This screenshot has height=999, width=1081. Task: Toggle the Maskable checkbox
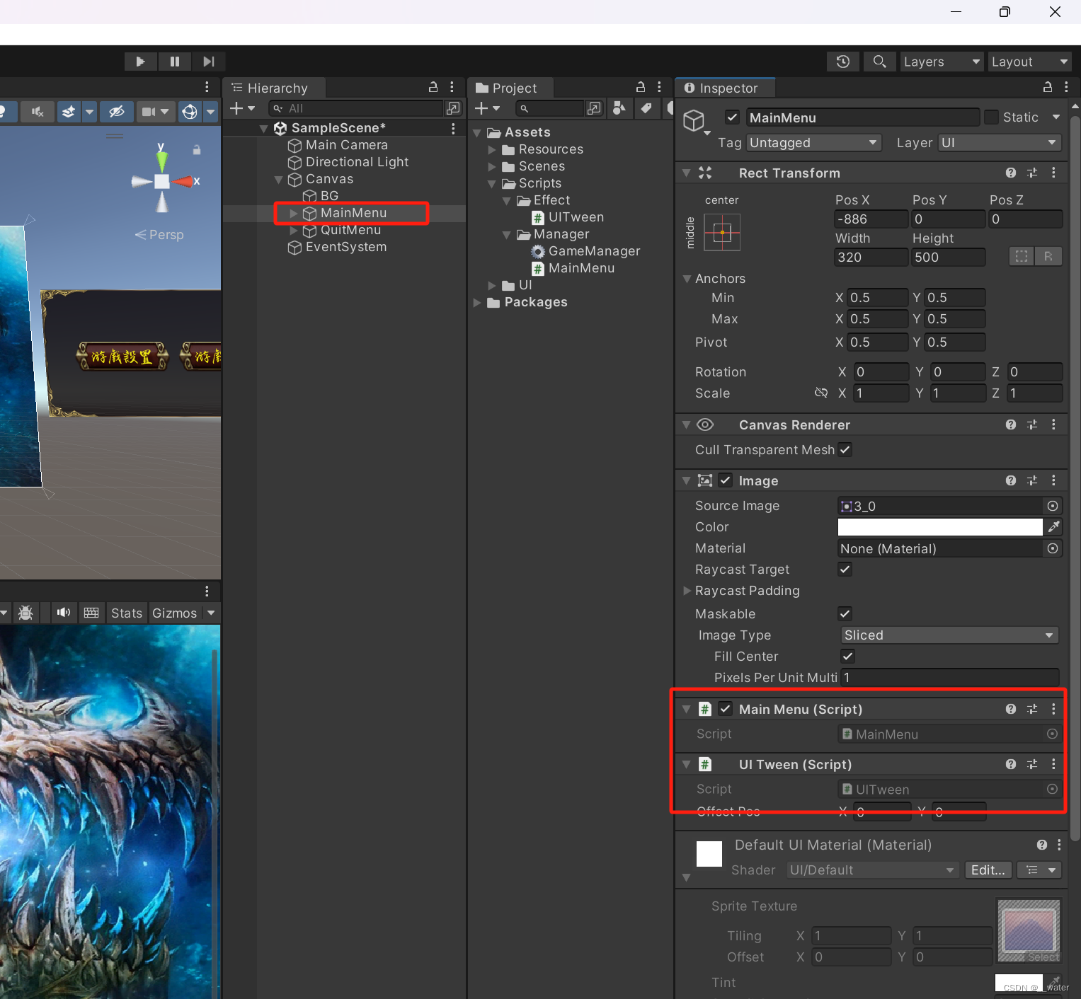[x=845, y=613]
